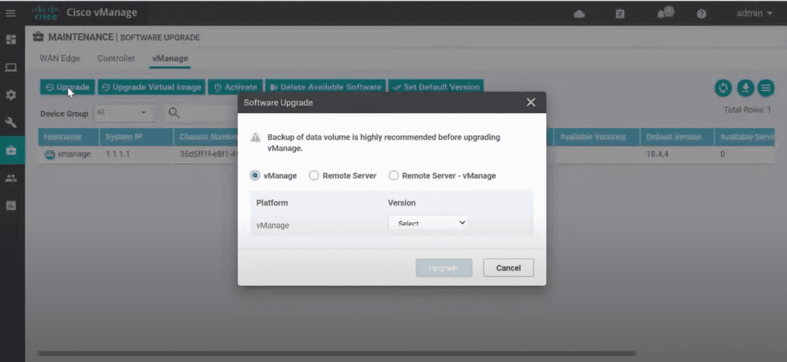Switch to the vManage tab
The width and height of the screenshot is (787, 362).
(170, 58)
